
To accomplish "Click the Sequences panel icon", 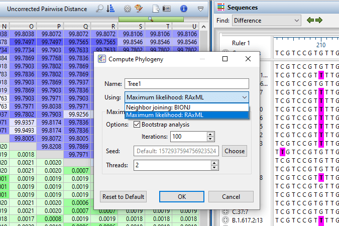I will tap(221, 7).
